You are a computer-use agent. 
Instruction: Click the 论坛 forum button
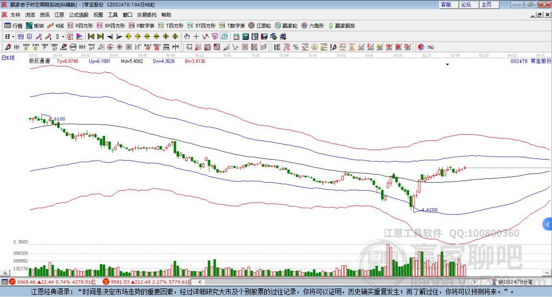click(x=468, y=4)
